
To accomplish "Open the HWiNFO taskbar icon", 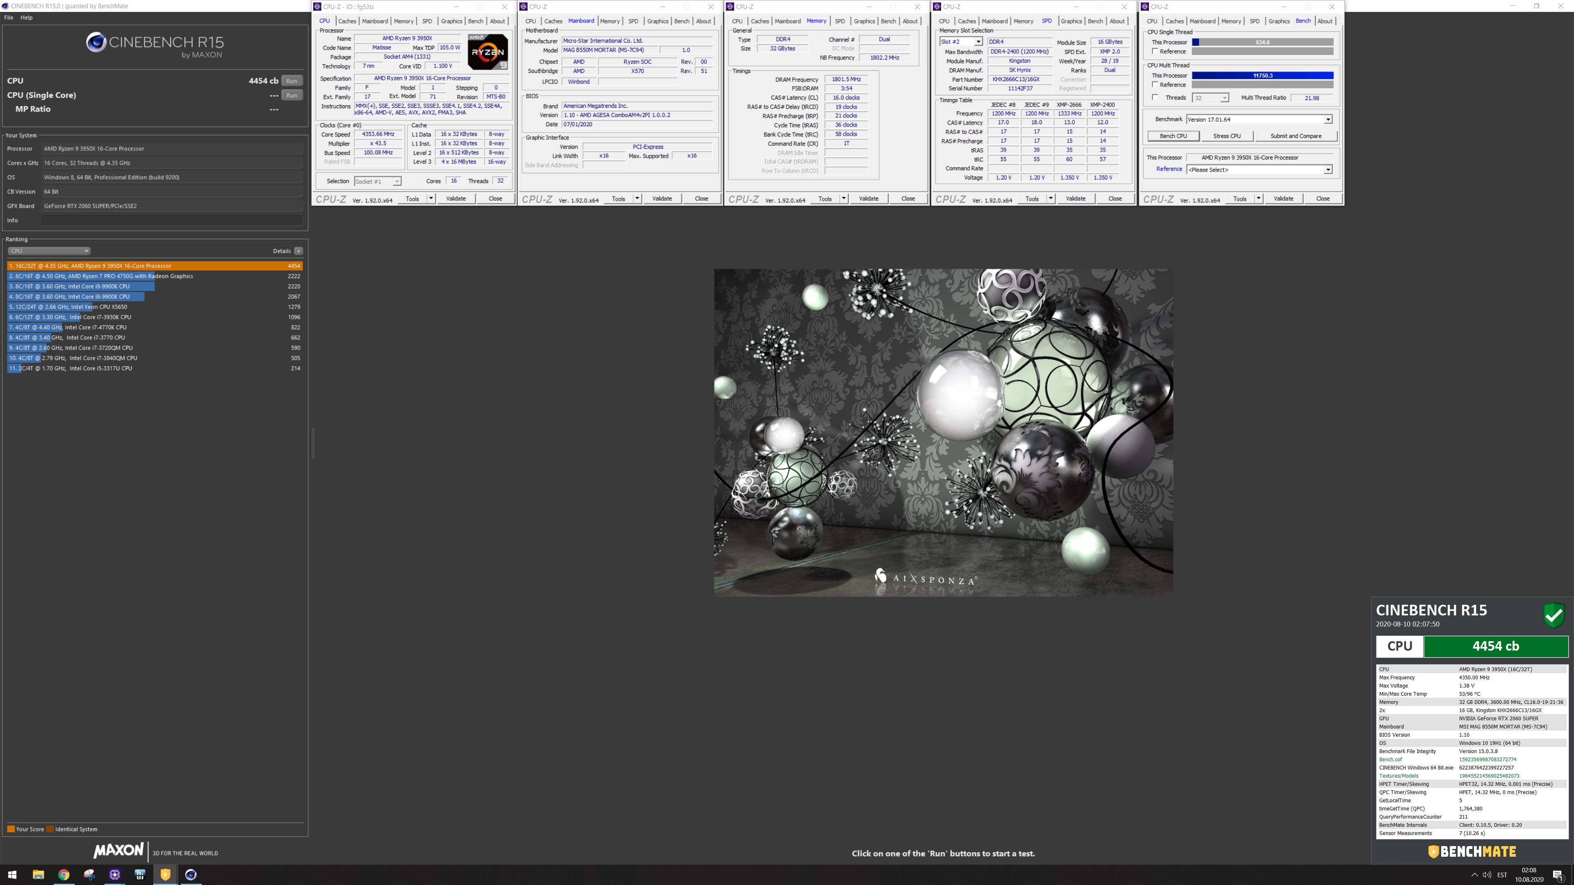I will pyautogui.click(x=140, y=875).
